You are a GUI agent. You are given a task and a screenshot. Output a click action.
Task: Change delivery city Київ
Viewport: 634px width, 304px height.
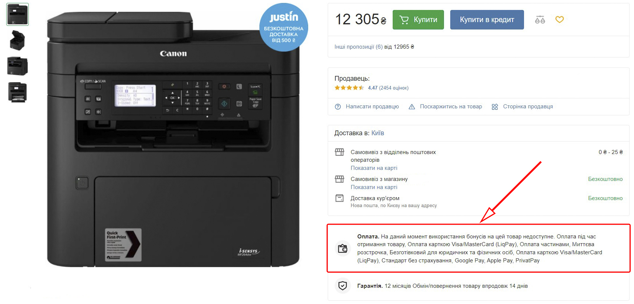click(378, 133)
